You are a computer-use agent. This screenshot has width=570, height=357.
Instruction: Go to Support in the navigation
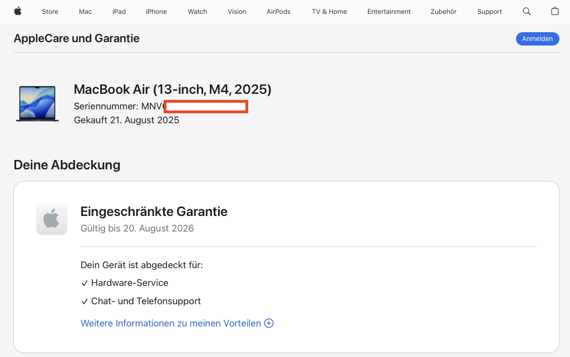point(489,12)
